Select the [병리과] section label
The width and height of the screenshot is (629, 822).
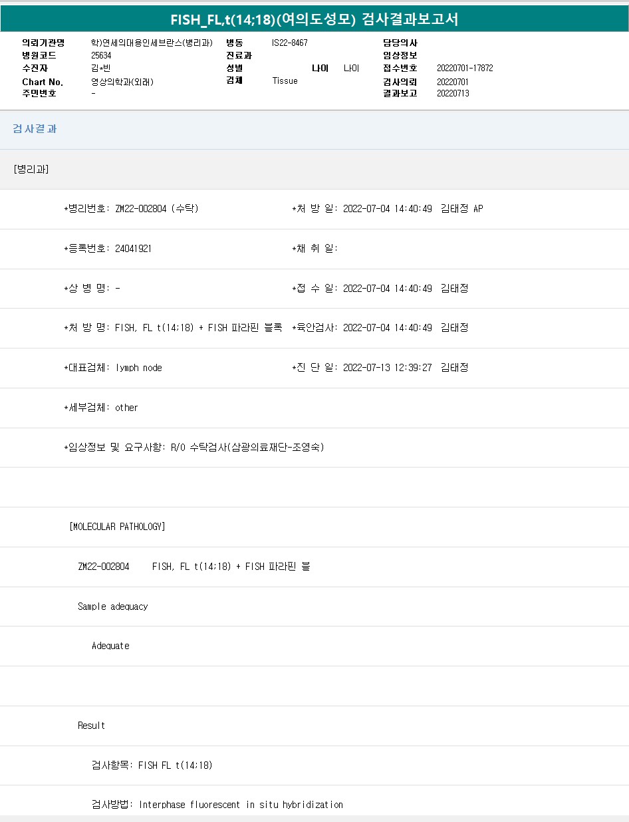click(x=31, y=169)
